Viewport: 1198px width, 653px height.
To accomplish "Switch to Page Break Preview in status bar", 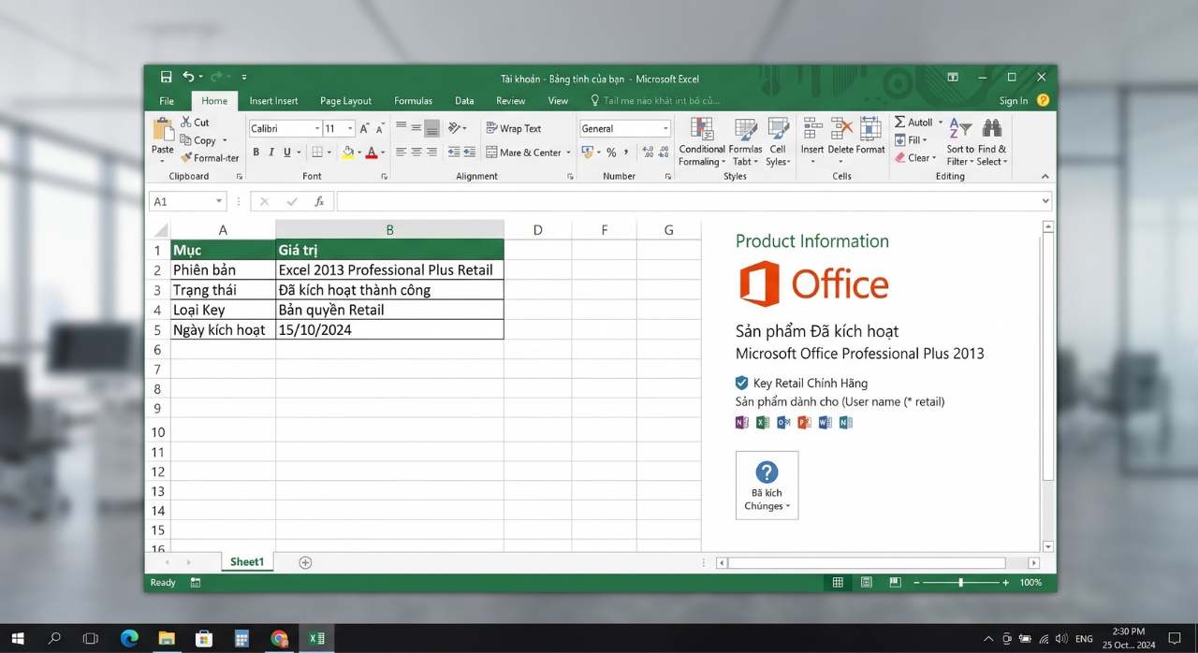I will point(896,583).
